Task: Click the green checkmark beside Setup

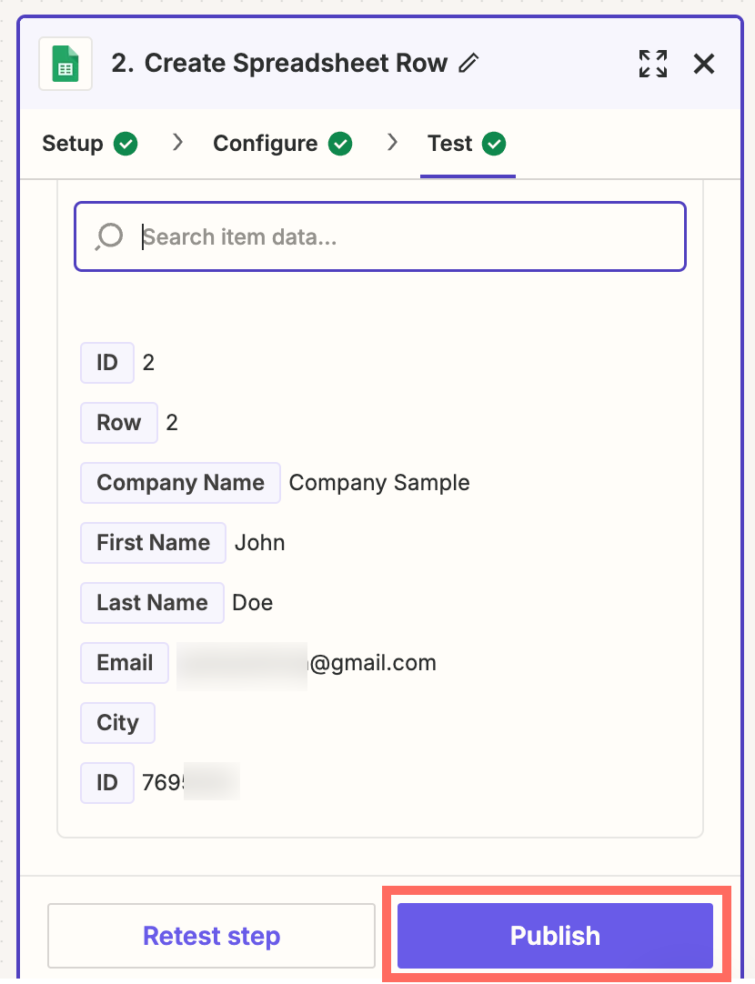Action: (126, 144)
